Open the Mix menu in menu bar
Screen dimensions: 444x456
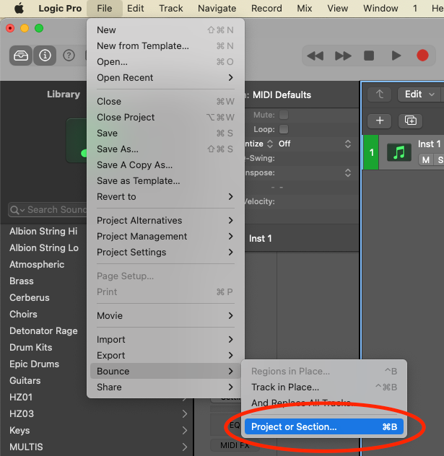point(305,9)
